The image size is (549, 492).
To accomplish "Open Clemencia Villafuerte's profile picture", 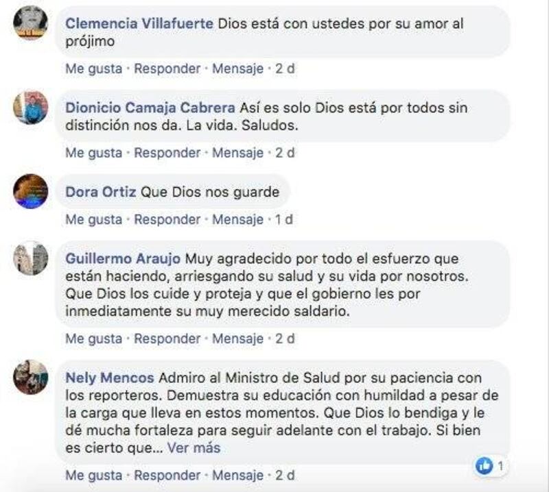I will (x=30, y=23).
